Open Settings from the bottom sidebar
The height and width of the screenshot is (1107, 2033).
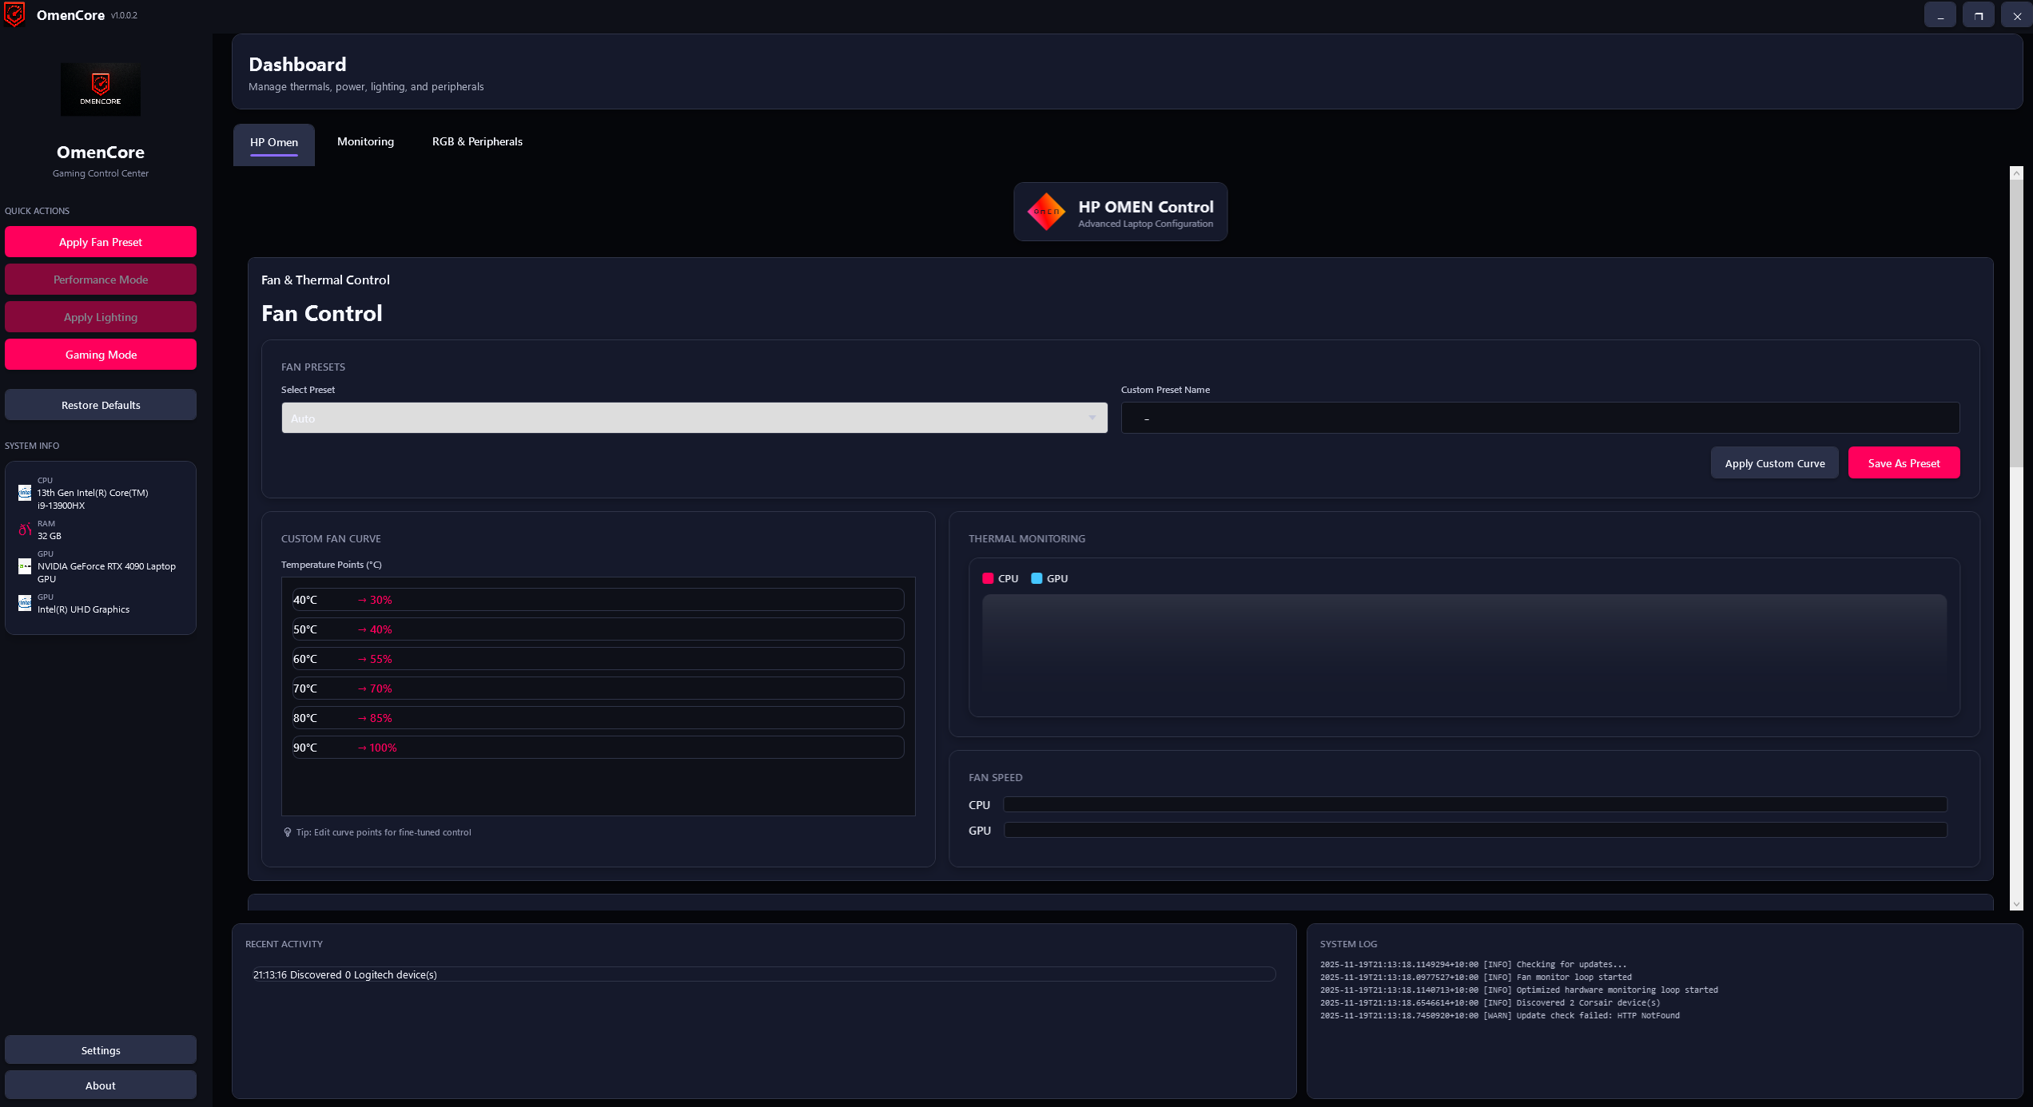point(100,1049)
